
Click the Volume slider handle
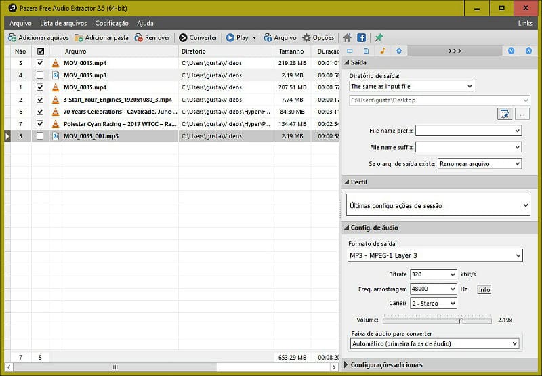coord(461,321)
